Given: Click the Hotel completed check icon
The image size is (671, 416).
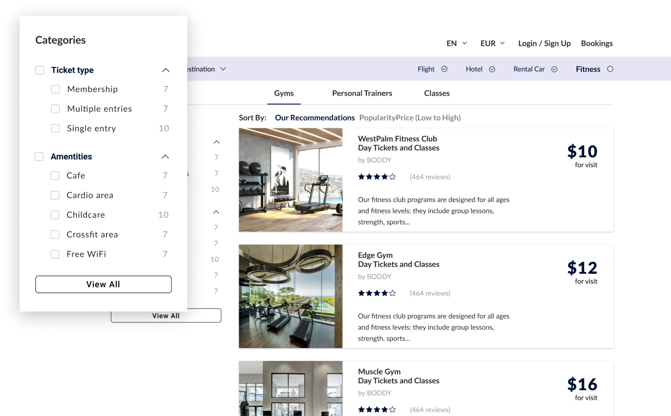Looking at the screenshot, I should (492, 69).
